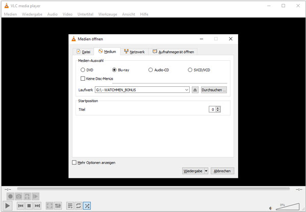Screen dimensions: 306x212
Task: Check Mehr Optionen anzeigen
Action: [x=74, y=162]
